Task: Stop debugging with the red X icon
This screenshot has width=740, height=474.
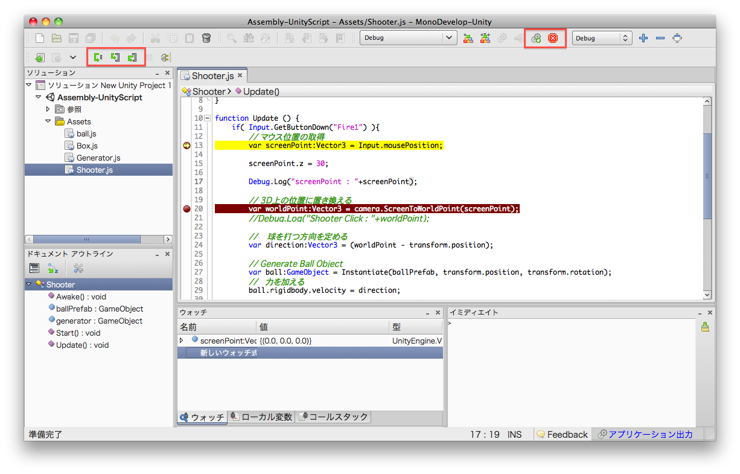Action: tap(552, 38)
